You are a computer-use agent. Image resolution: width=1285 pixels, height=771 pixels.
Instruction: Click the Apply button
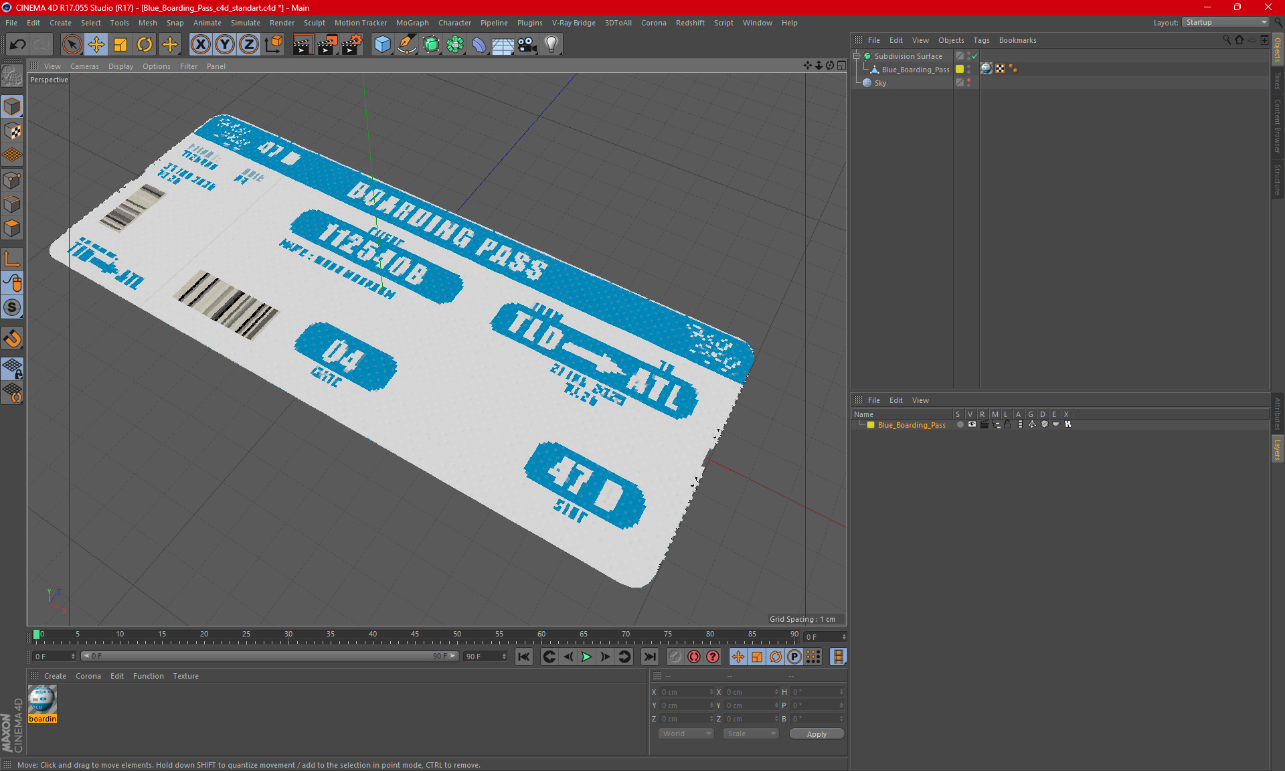pos(817,734)
